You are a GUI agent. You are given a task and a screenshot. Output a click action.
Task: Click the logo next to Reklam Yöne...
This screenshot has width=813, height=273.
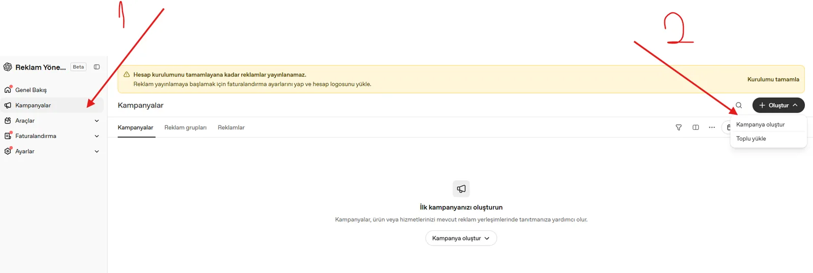tap(8, 67)
